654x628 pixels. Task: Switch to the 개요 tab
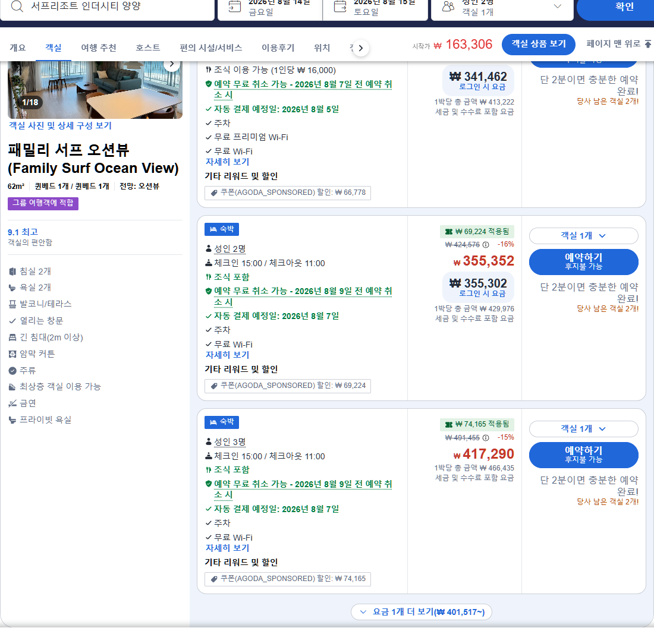coord(17,48)
